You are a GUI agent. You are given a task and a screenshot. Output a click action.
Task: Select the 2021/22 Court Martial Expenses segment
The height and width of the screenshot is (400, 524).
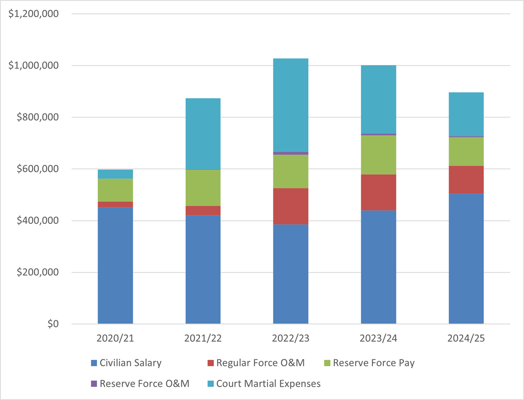tap(203, 134)
